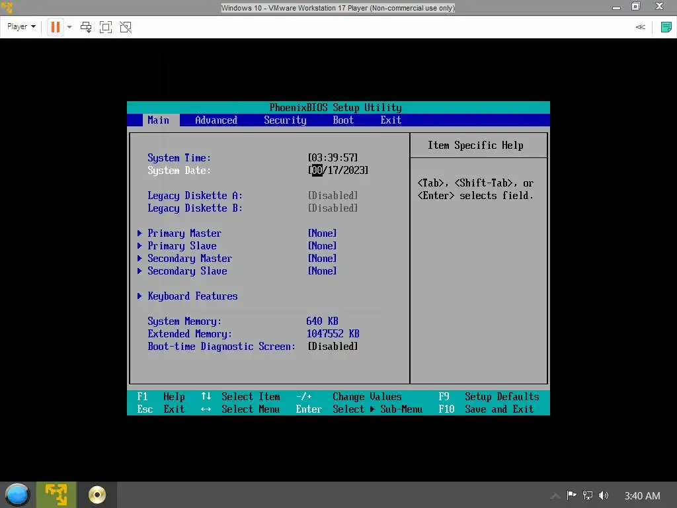Click the PhoenixBIOS Setup Utility title

[335, 107]
